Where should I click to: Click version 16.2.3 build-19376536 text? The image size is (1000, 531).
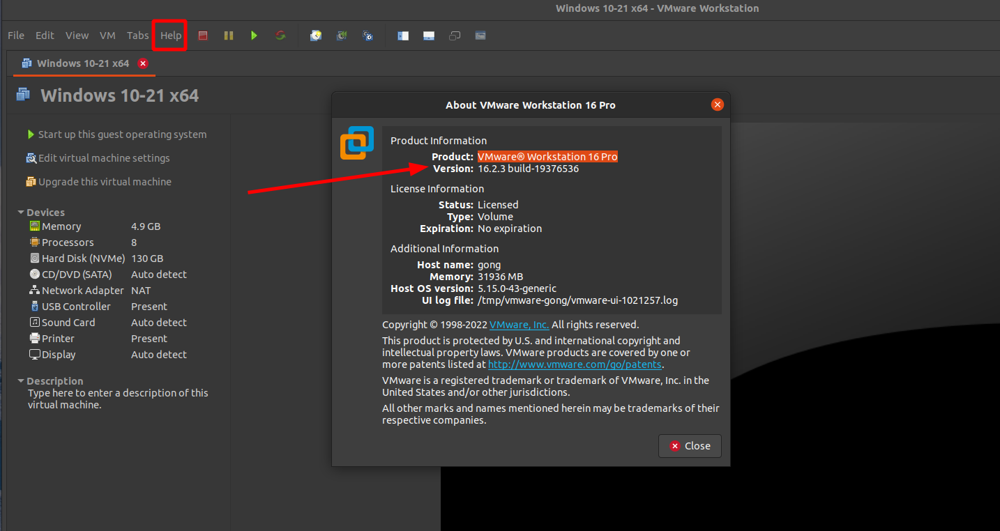click(x=528, y=169)
